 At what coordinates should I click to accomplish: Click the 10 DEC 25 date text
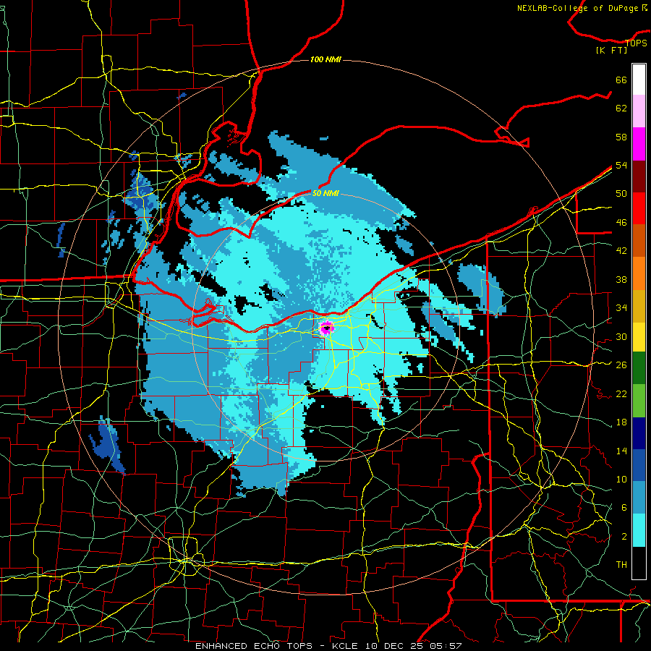tap(396, 646)
